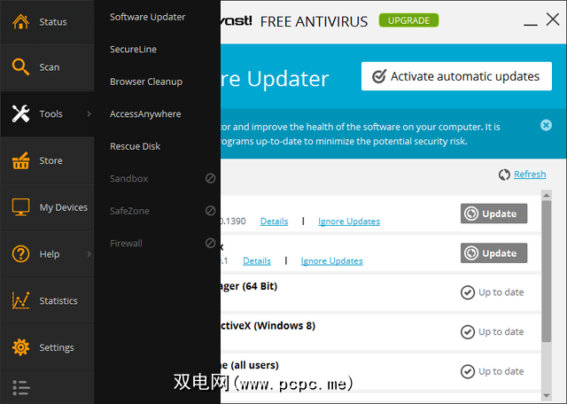Click the scrollbar up arrow
This screenshot has width=567, height=404.
(547, 195)
